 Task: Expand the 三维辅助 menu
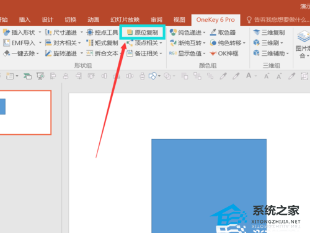pyautogui.click(x=288, y=53)
